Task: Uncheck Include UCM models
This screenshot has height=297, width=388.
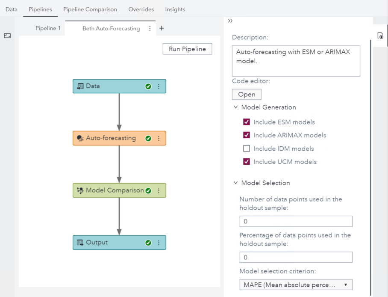Action: [247, 162]
